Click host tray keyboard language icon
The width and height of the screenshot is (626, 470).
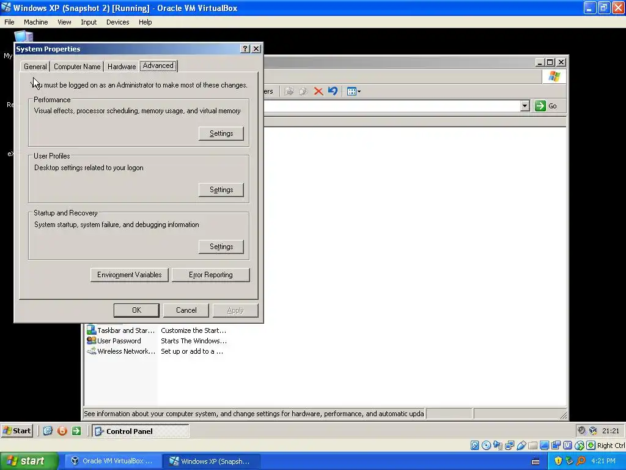coord(536,461)
